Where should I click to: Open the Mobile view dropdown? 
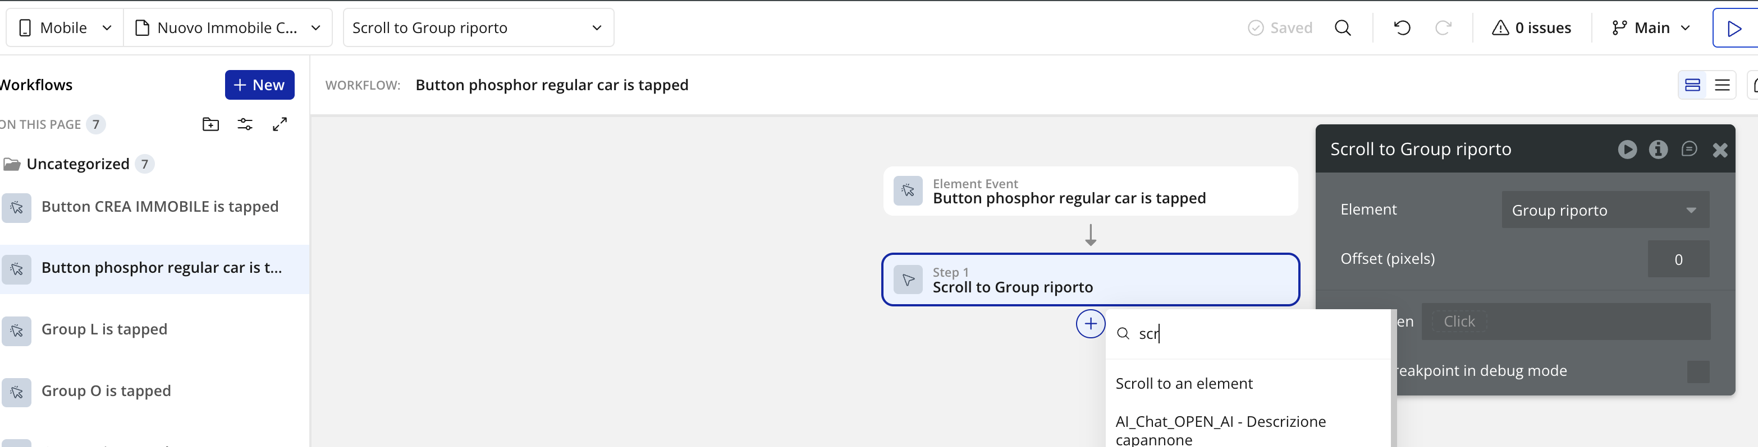pyautogui.click(x=65, y=28)
